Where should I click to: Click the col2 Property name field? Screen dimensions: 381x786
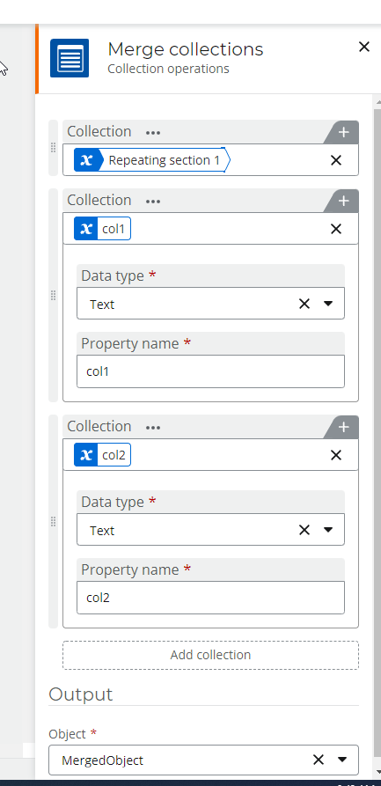pos(210,598)
